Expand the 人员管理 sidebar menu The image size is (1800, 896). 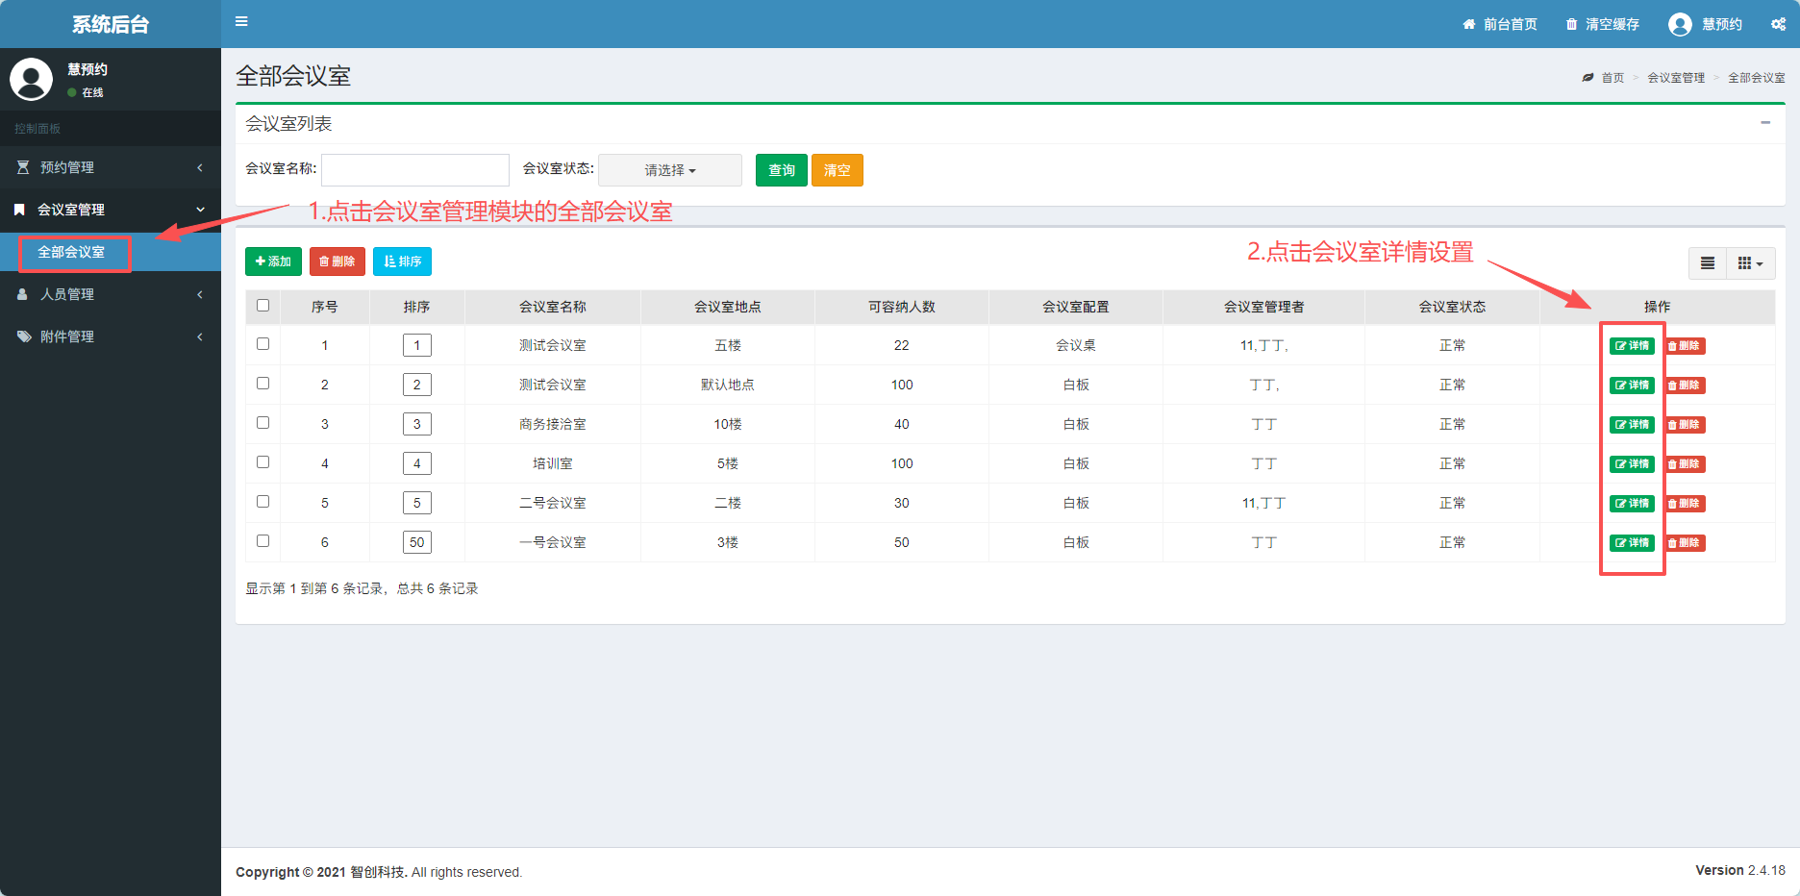point(110,294)
